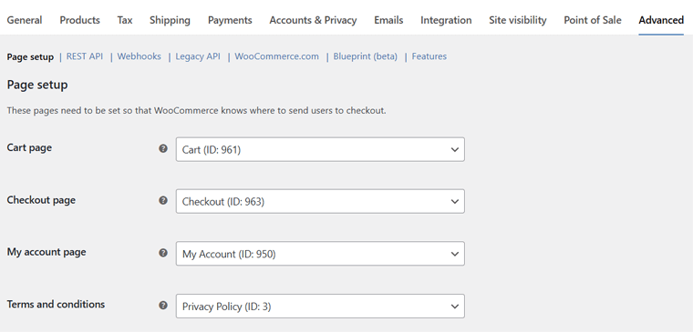Viewport: 693px width, 332px height.
Task: Select the Page setup sub-navigation item
Action: click(x=30, y=57)
